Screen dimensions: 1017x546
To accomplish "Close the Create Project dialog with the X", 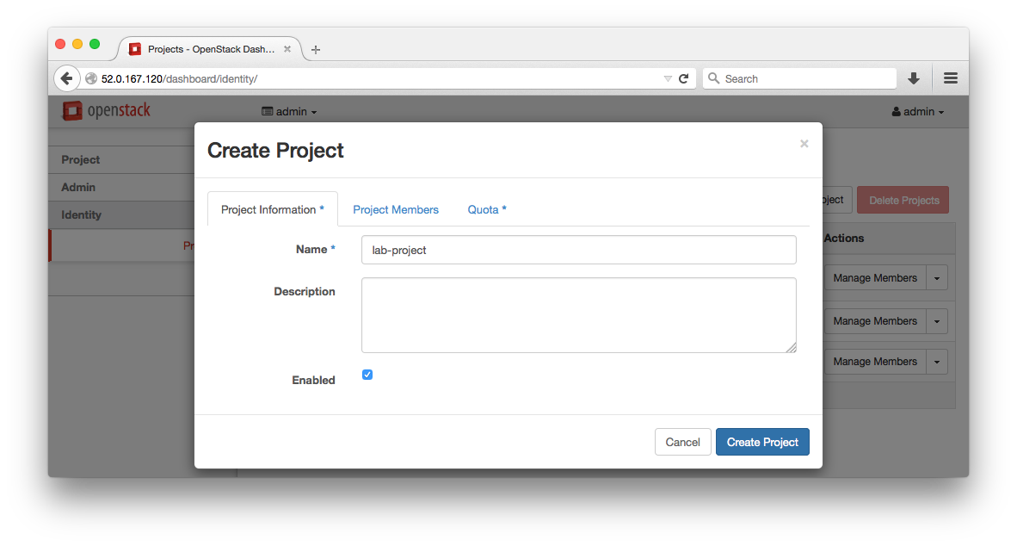I will (804, 144).
